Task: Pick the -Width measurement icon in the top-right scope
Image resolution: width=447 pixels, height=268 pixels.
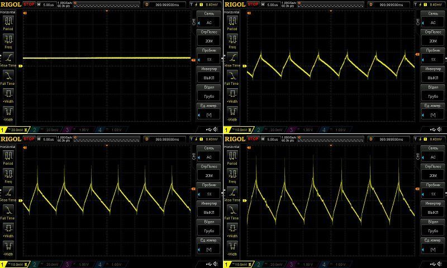Action: click(232, 112)
